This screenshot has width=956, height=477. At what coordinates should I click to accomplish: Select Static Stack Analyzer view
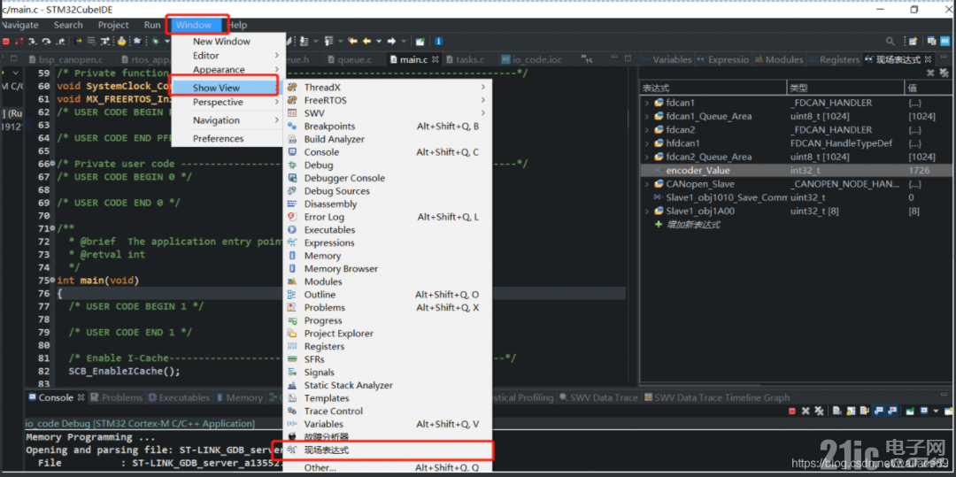coord(387,385)
